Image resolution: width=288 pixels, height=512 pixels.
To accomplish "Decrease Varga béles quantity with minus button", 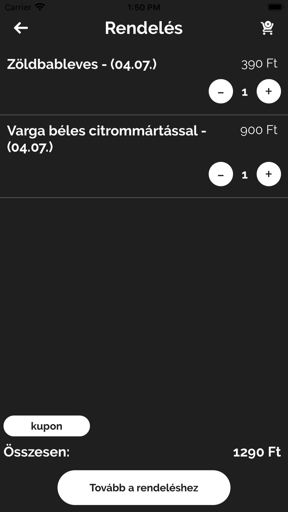I will [221, 174].
